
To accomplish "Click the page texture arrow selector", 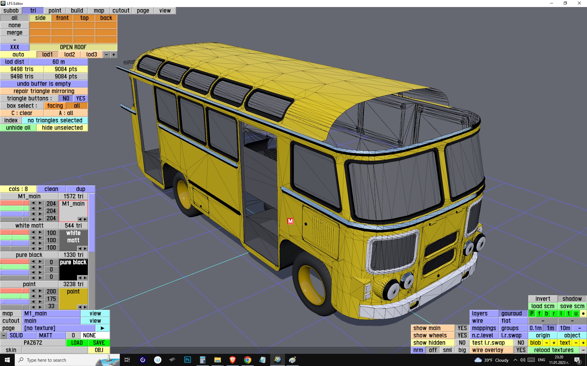I will point(102,328).
